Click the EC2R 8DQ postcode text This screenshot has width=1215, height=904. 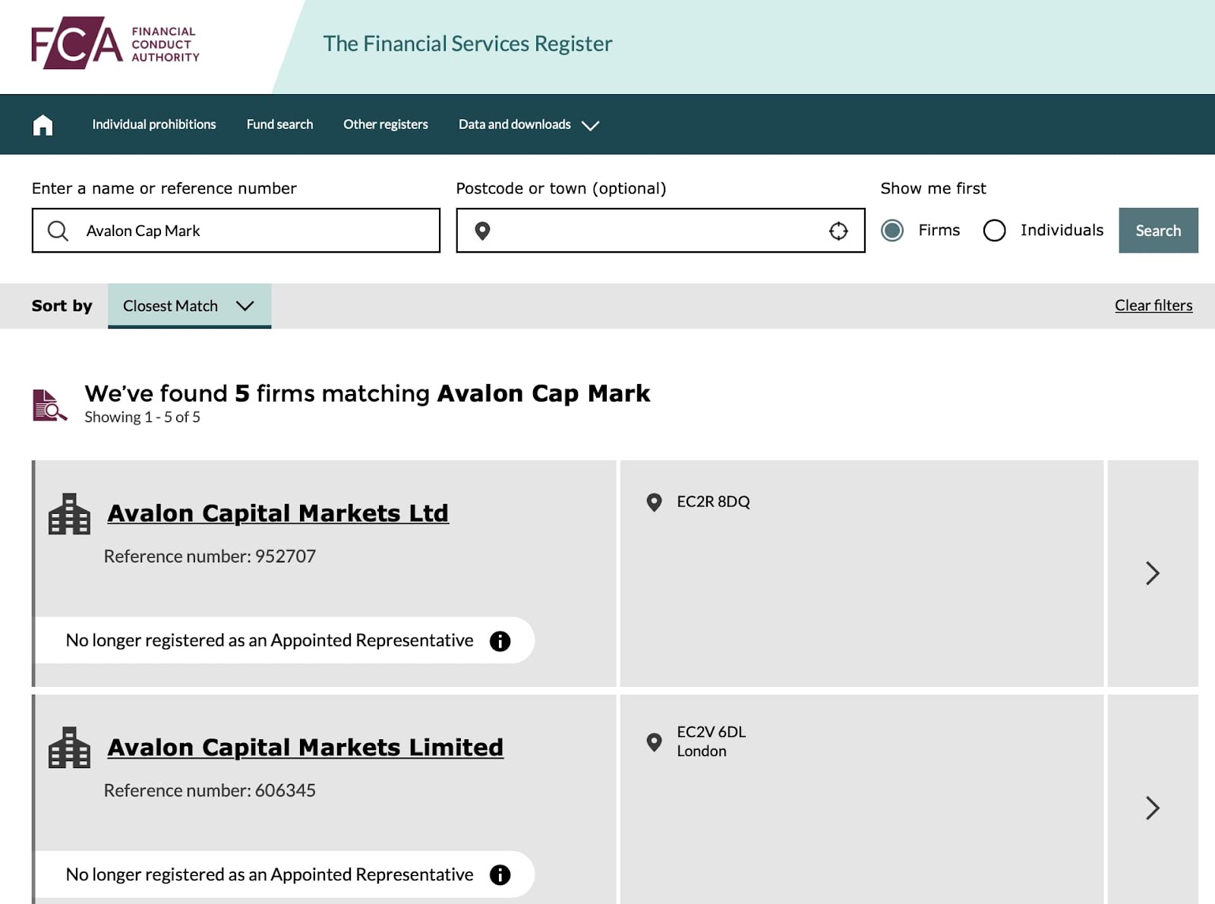point(713,502)
